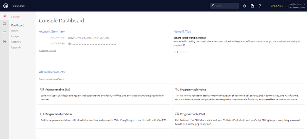Open the All Products ellipsis icon
This screenshot has height=139, width=307.
pos(4,41)
